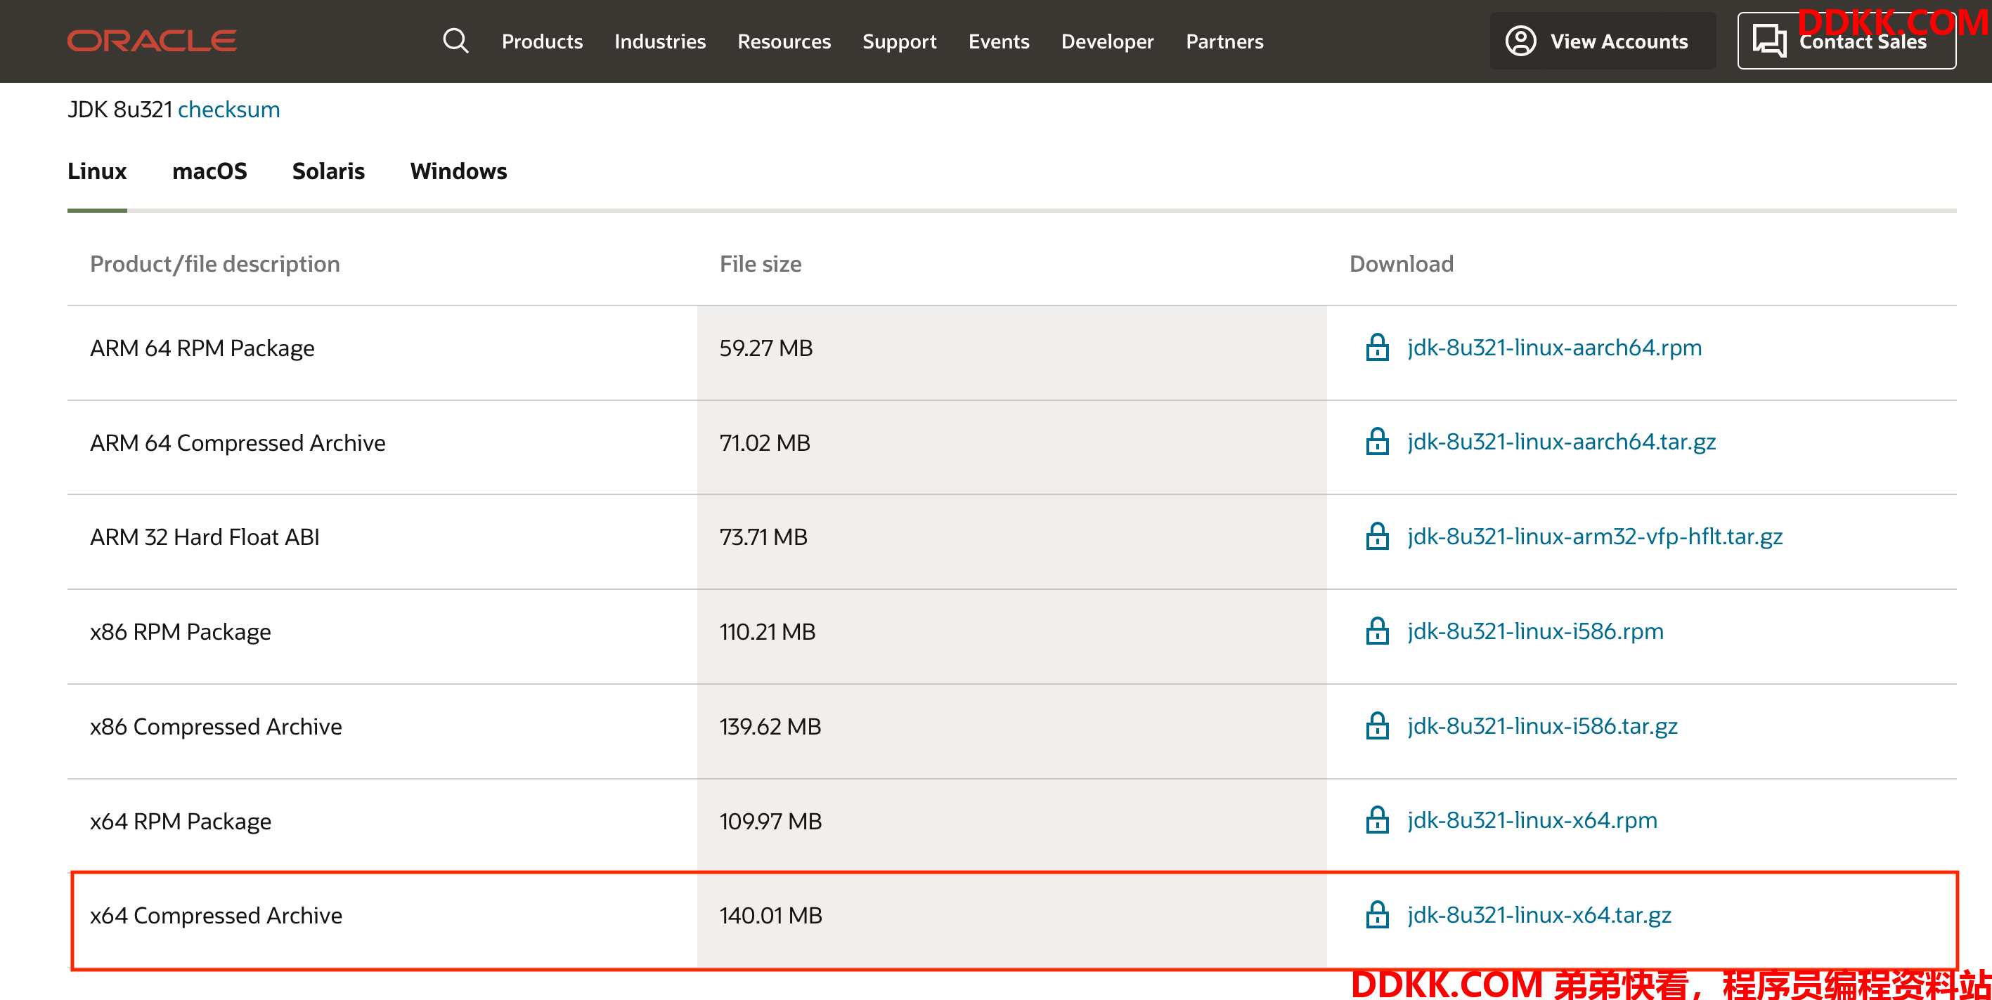Click the '140.01 MB' file size

pyautogui.click(x=771, y=915)
